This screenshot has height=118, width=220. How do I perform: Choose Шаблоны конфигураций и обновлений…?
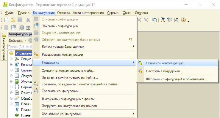[177, 79]
